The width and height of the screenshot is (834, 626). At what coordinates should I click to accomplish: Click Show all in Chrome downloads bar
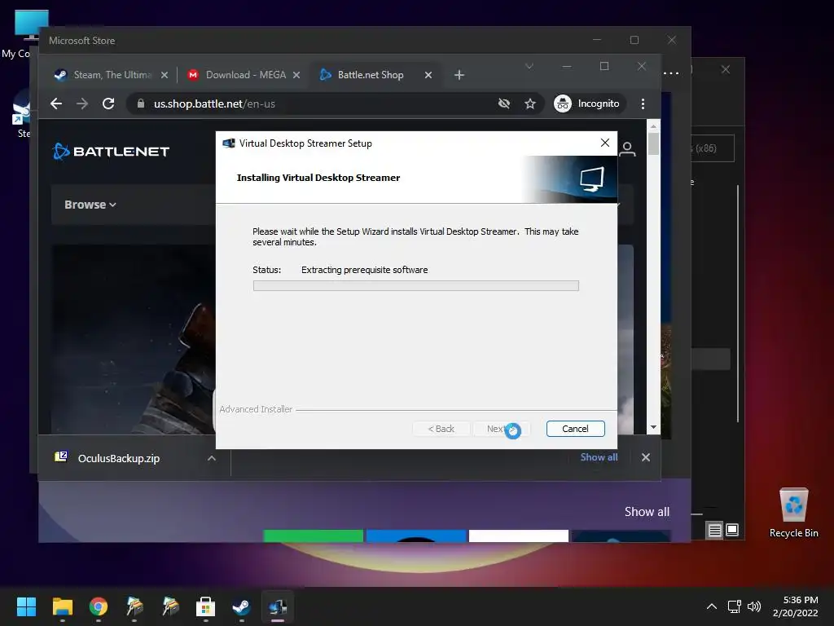599,457
